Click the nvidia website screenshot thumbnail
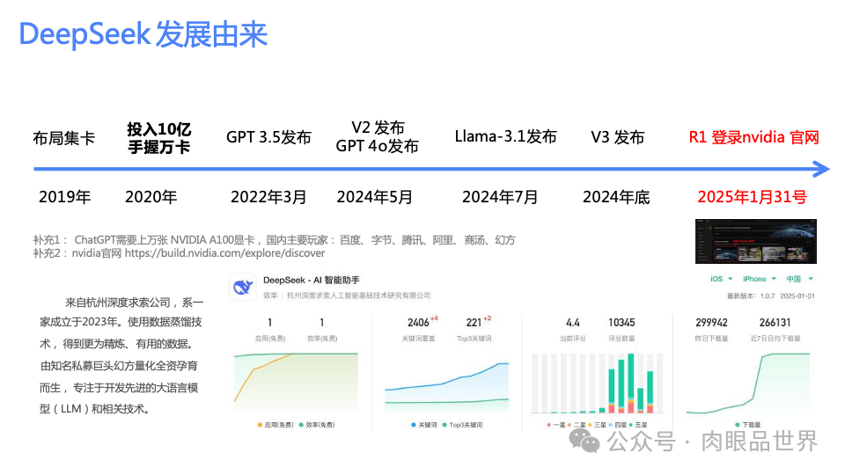Viewport: 845px width, 475px height. point(755,241)
